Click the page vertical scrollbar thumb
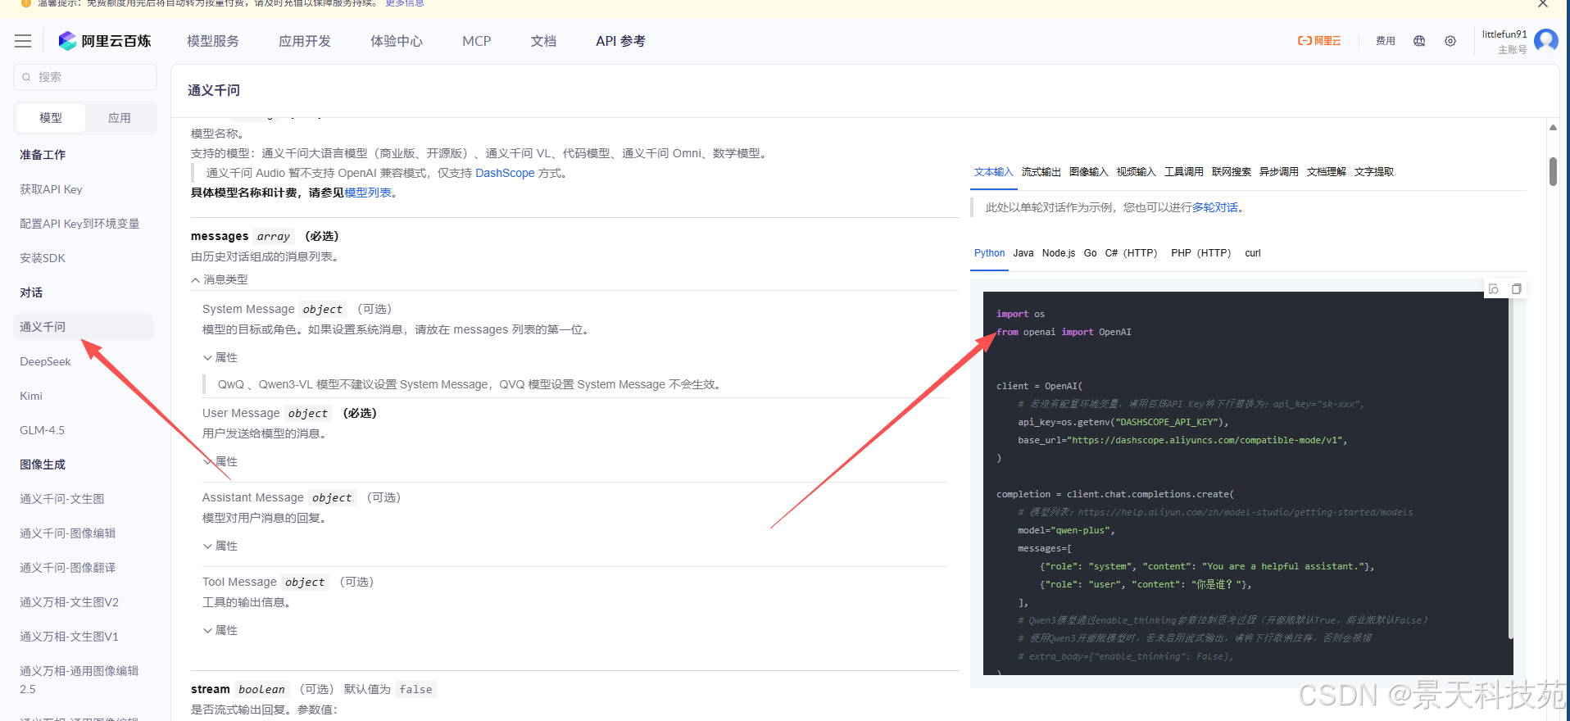The image size is (1570, 721). (x=1553, y=171)
